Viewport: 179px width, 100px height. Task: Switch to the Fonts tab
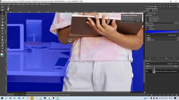click(157, 7)
